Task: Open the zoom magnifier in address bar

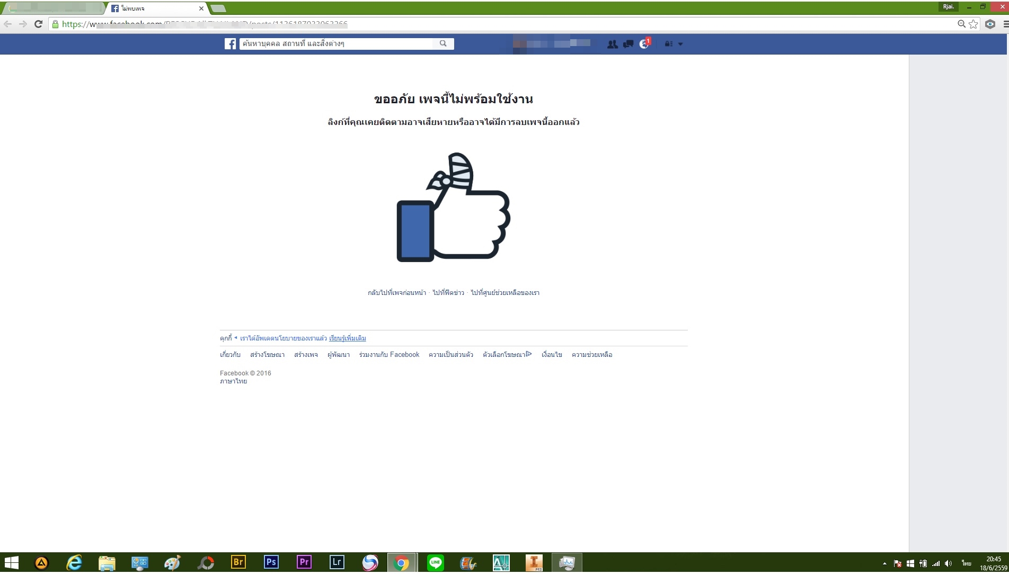Action: pos(961,24)
